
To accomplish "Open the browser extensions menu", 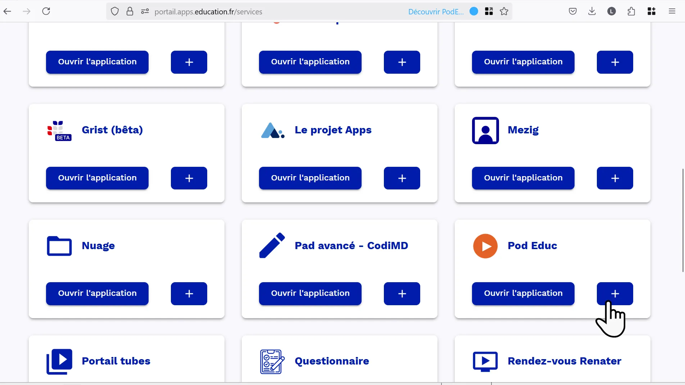I will 631,11.
